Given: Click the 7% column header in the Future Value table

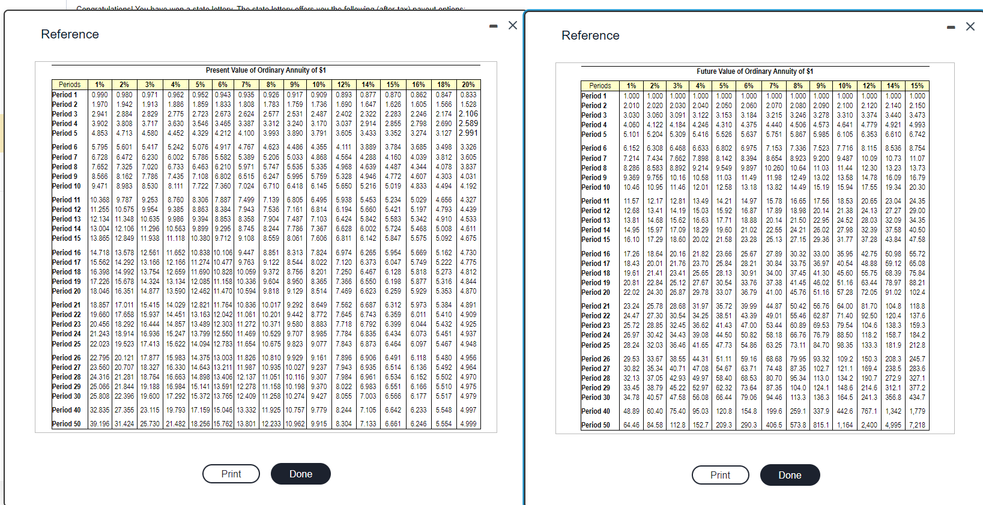Looking at the screenshot, I should click(774, 86).
